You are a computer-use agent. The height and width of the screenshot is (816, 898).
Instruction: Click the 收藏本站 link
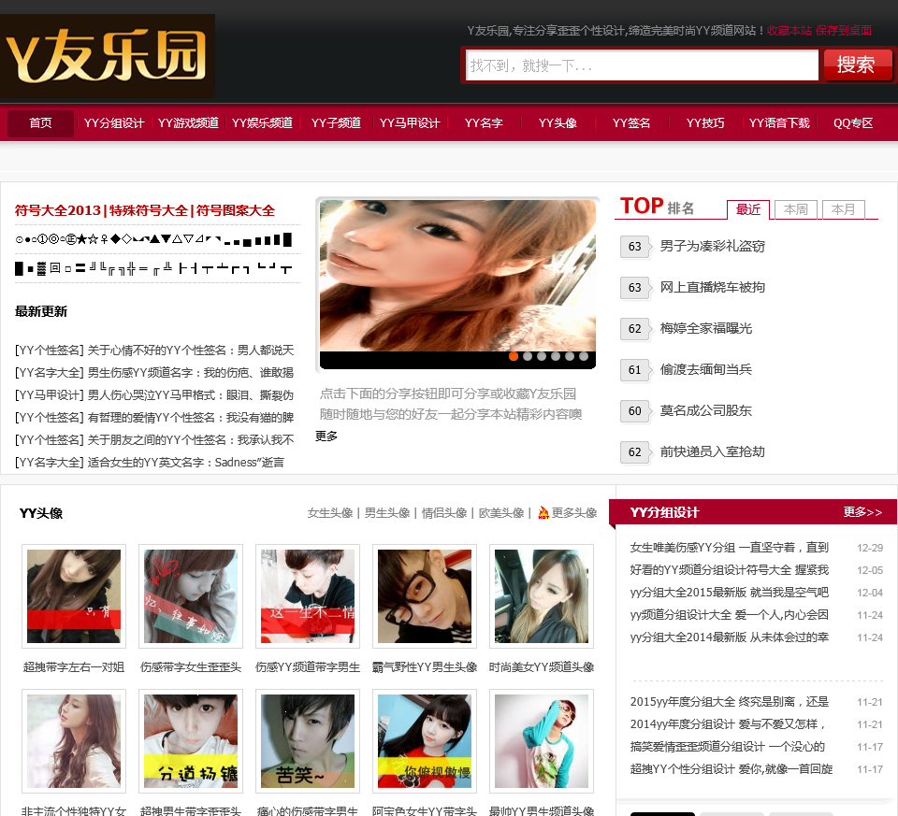click(x=789, y=30)
